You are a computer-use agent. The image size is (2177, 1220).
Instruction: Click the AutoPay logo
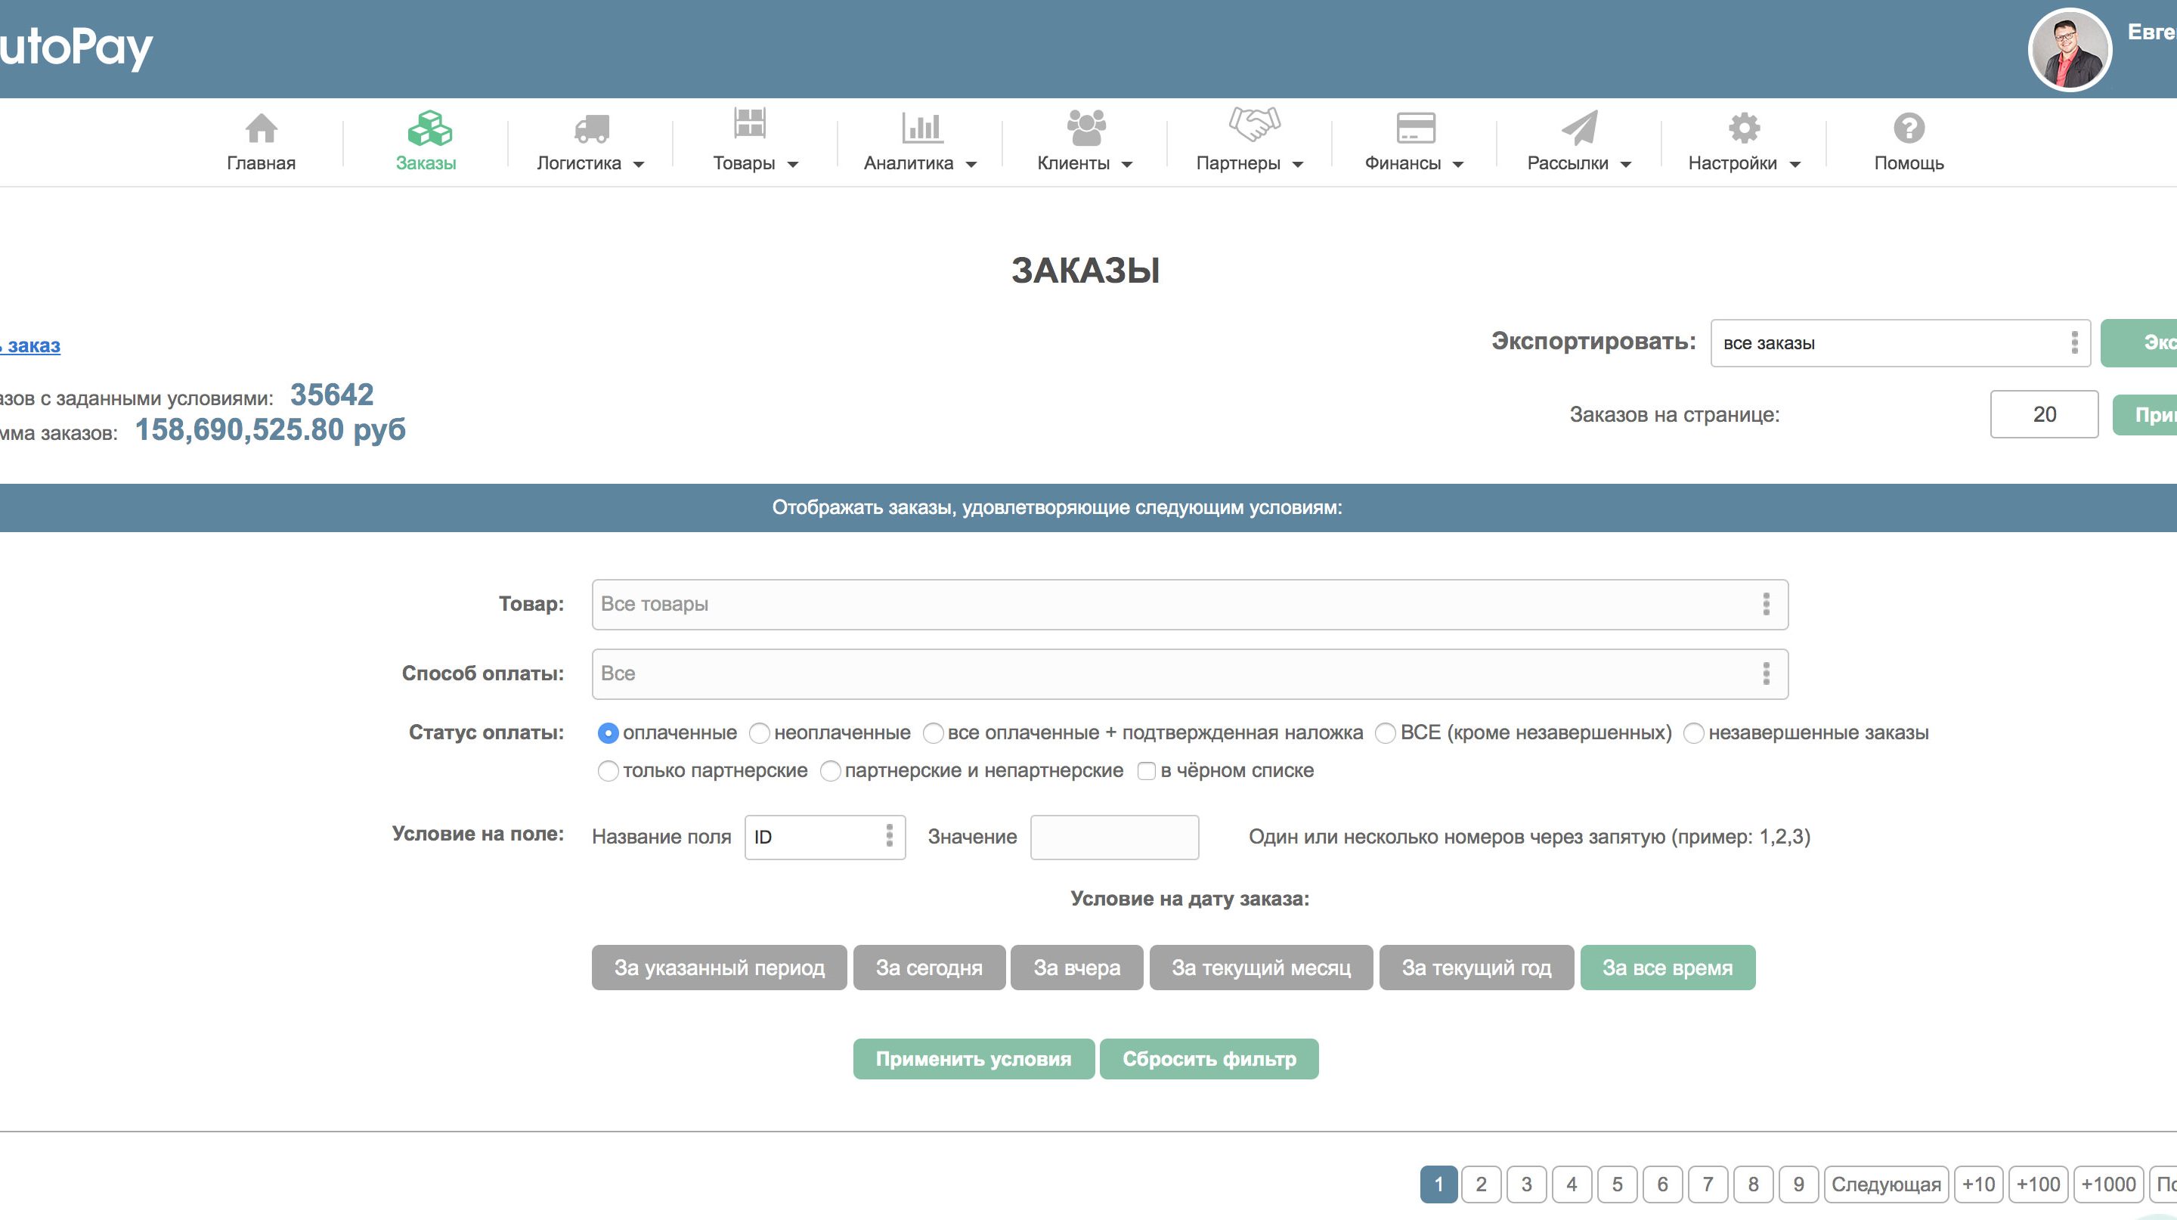click(x=76, y=48)
